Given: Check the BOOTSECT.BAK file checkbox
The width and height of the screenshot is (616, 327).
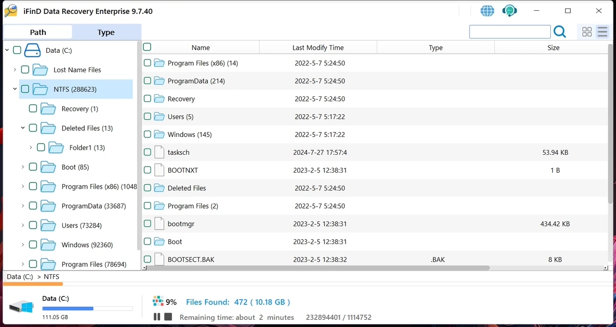Looking at the screenshot, I should 147,259.
